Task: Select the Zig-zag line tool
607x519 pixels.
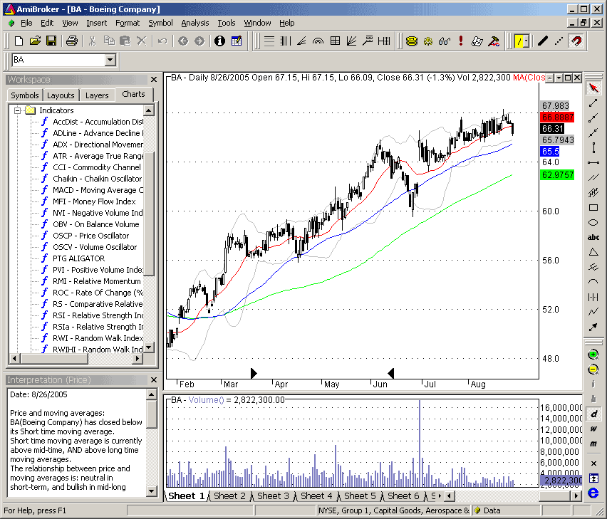Action: [x=593, y=312]
